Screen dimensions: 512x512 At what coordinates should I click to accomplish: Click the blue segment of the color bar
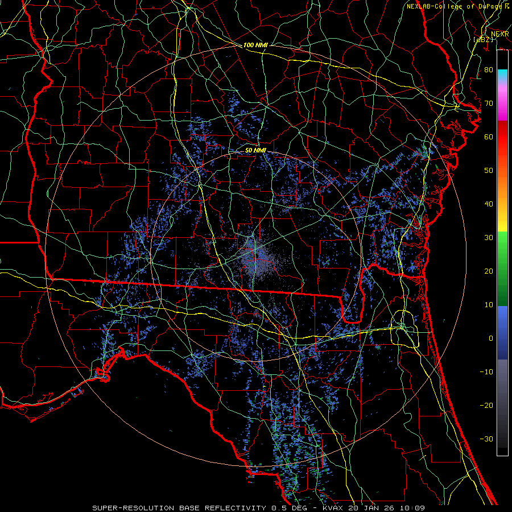[502, 333]
